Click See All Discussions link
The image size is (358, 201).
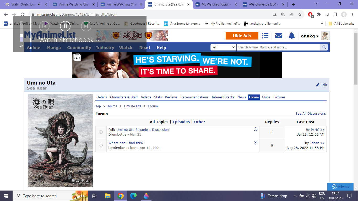coord(311,114)
